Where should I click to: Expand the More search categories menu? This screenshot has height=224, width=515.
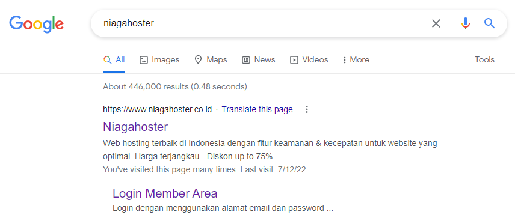(356, 60)
